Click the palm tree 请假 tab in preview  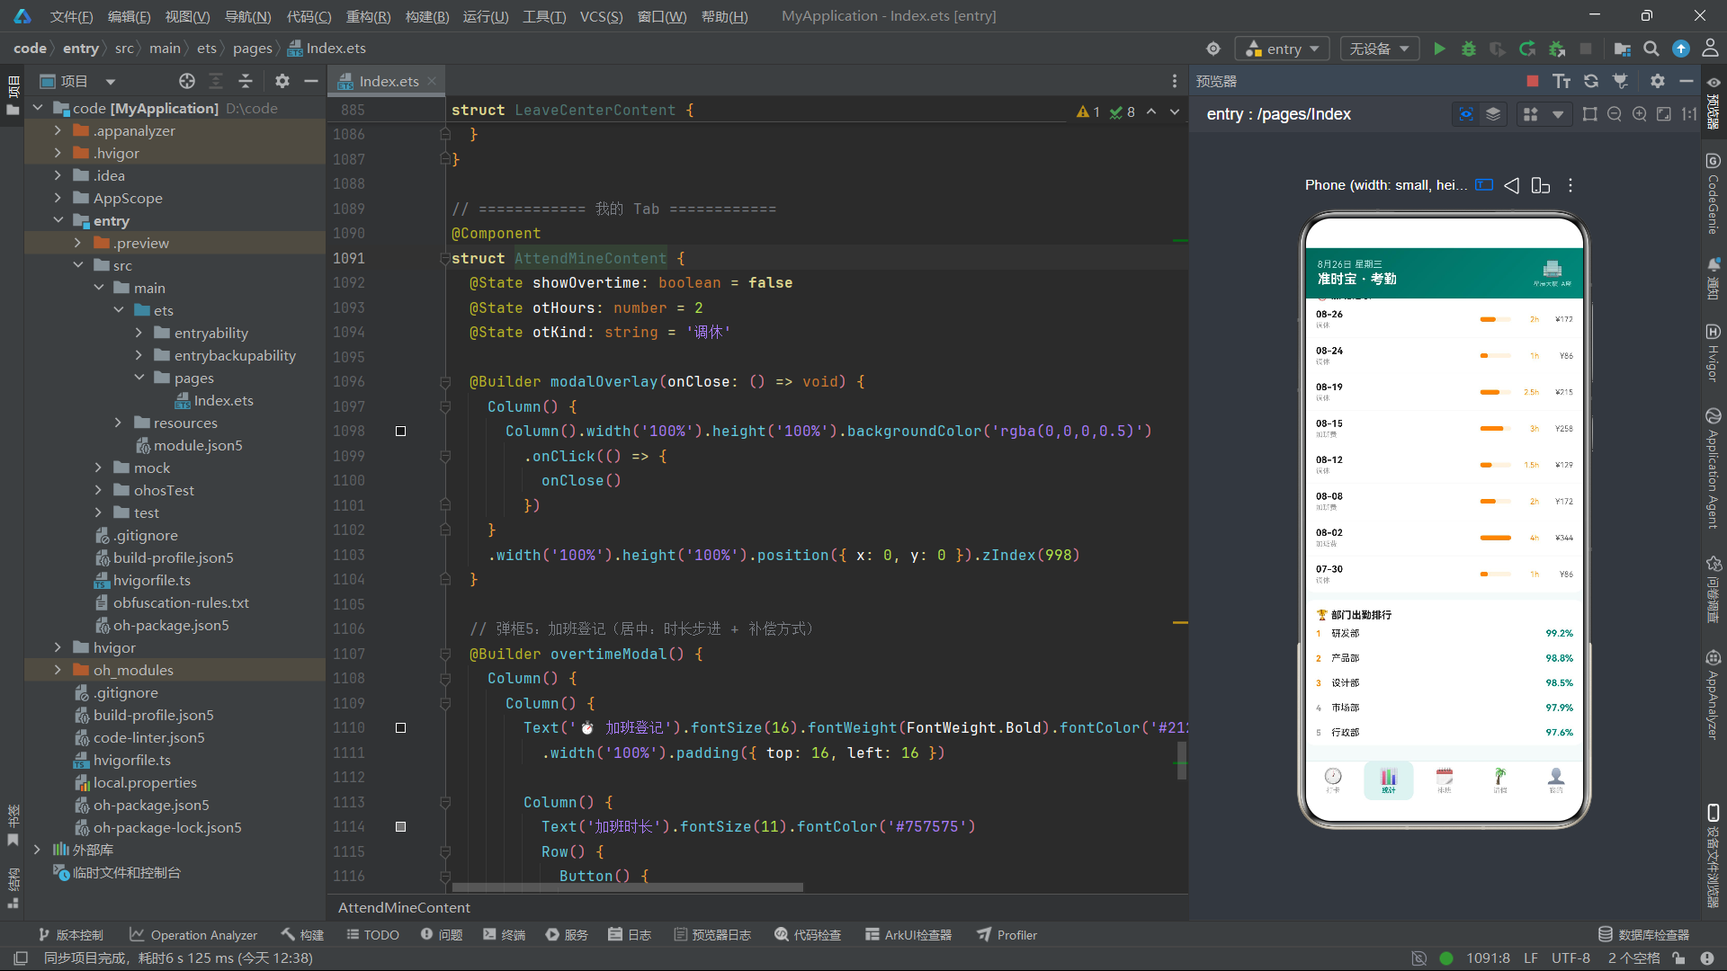coord(1500,780)
